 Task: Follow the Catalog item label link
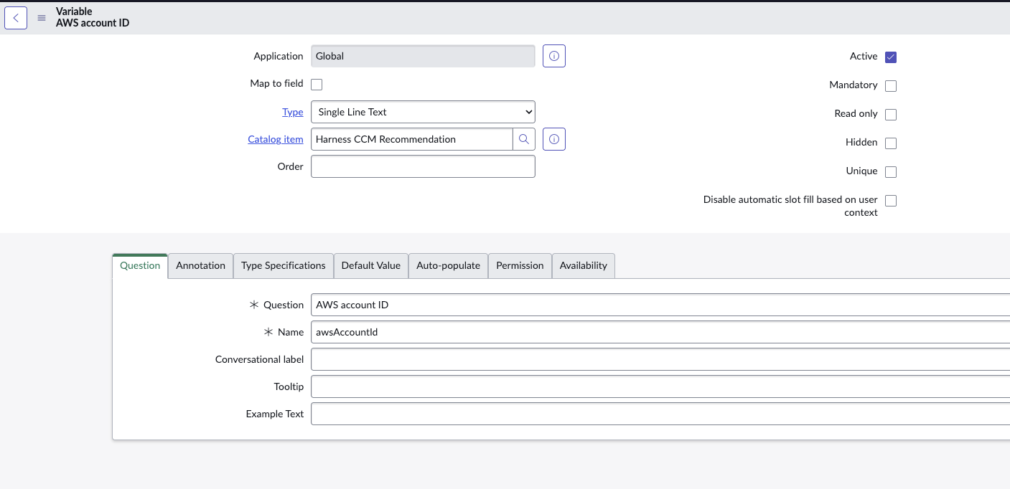(275, 139)
